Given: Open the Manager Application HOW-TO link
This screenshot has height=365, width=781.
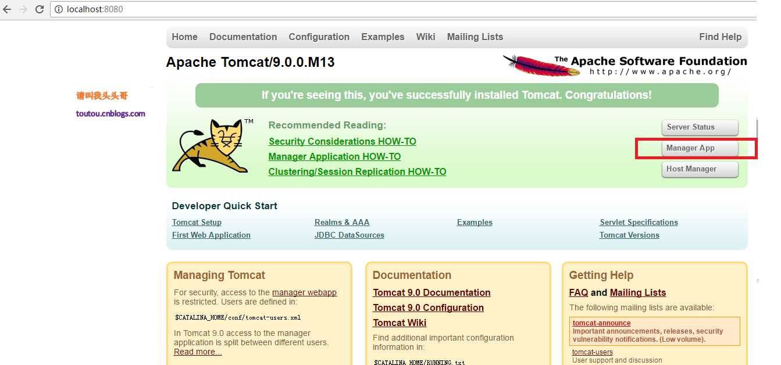Looking at the screenshot, I should [334, 156].
